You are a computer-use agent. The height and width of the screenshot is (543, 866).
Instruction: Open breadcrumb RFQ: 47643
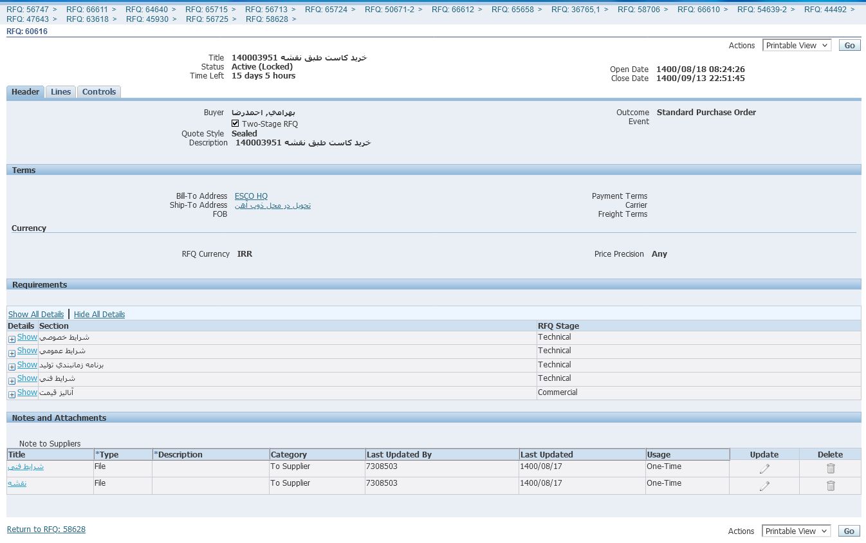pos(28,19)
